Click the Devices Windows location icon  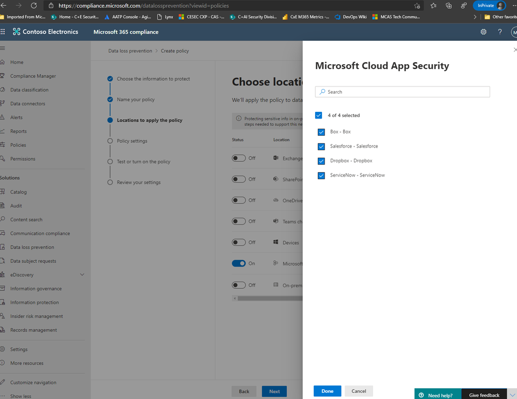click(x=276, y=242)
